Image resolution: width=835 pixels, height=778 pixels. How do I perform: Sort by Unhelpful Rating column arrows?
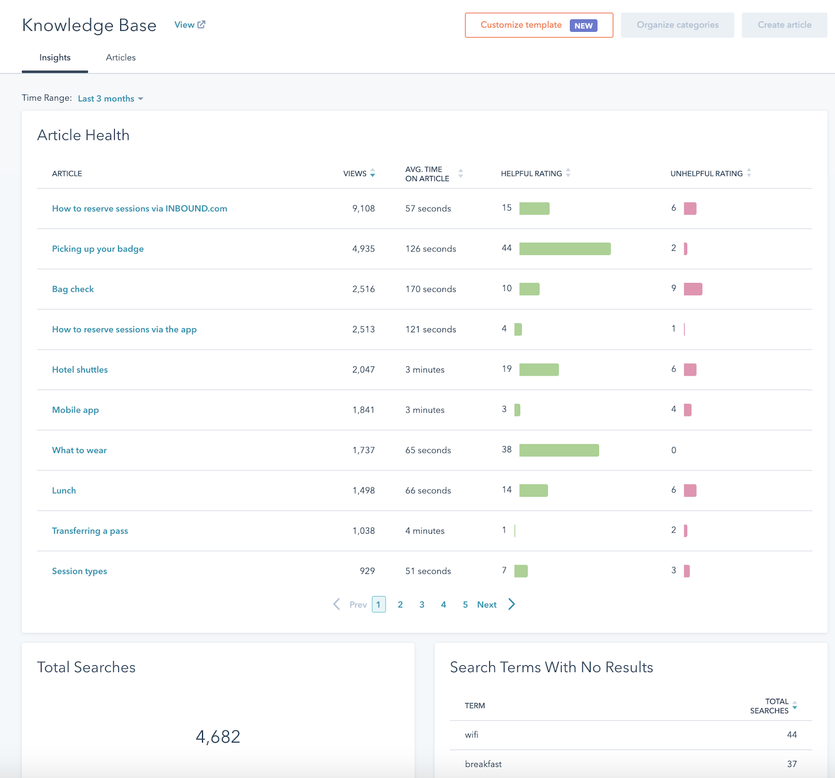(x=749, y=173)
